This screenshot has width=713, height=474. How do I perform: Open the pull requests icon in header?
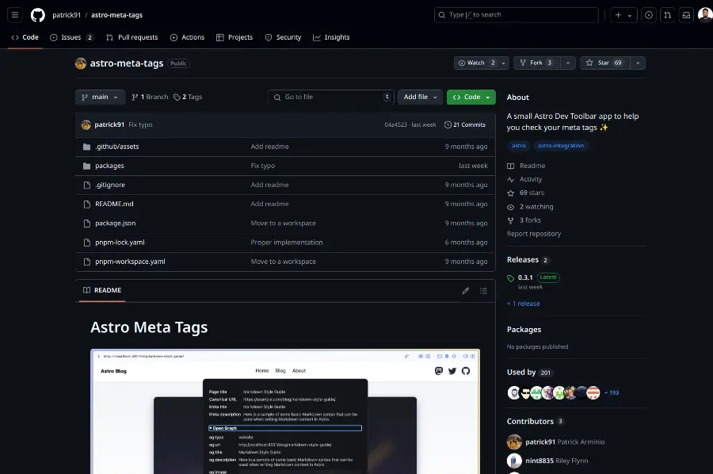click(667, 15)
